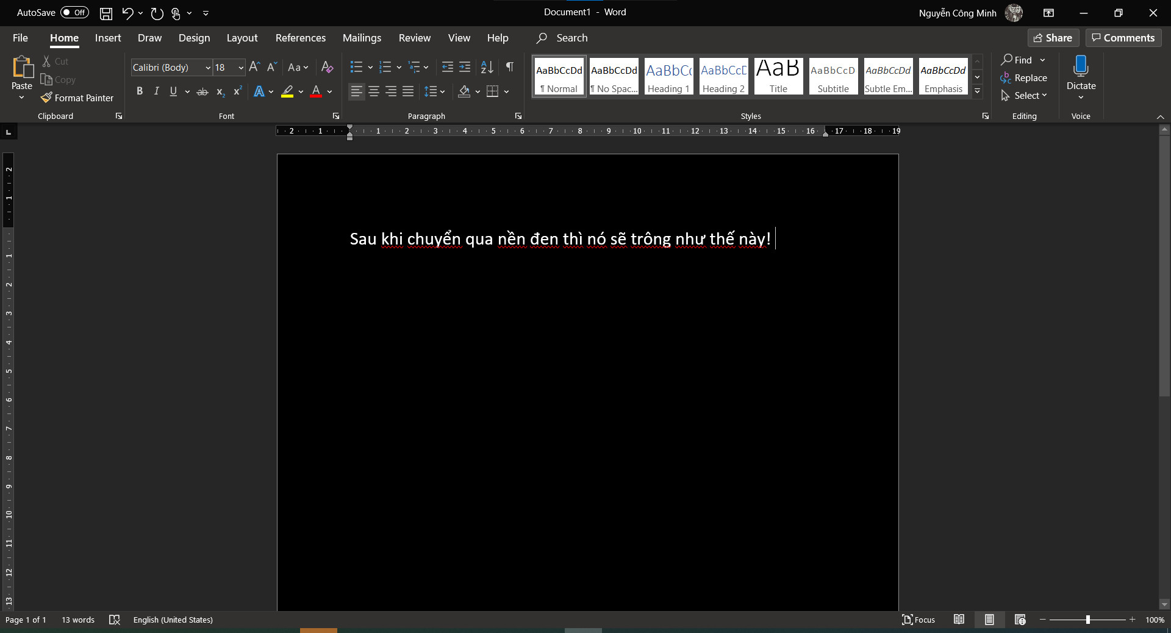Enable superscript formatting

pos(237,91)
